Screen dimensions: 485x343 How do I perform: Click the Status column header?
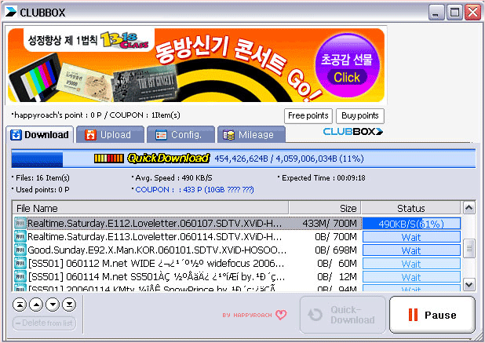pyautogui.click(x=411, y=208)
